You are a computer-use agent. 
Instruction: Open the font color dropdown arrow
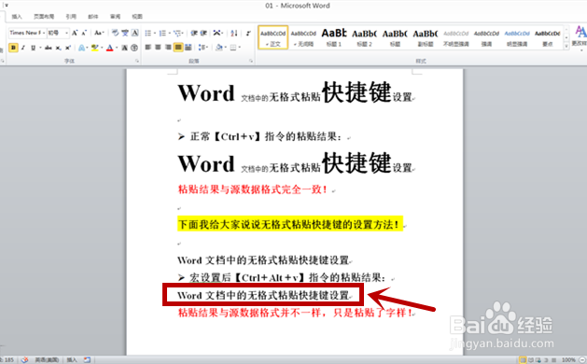pyautogui.click(x=117, y=48)
